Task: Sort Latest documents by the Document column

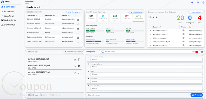Action: pyautogui.click(x=36, y=16)
